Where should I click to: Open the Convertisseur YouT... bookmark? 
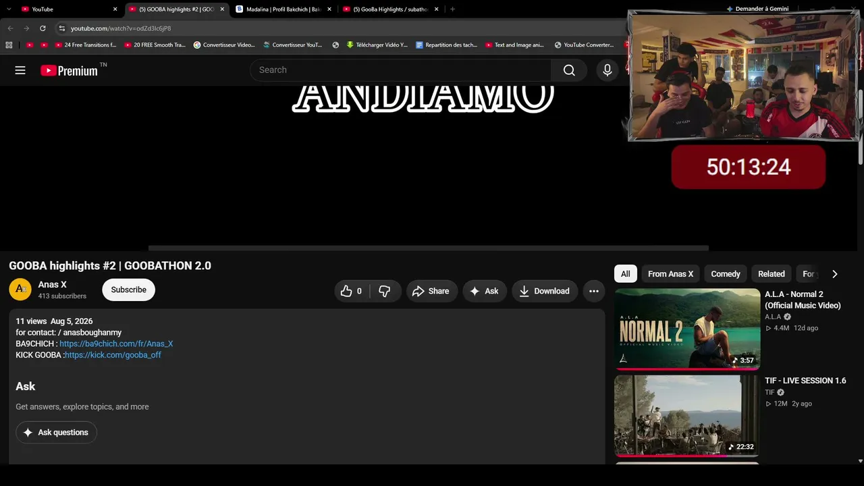293,45
